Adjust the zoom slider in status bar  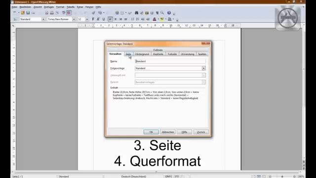[282, 177]
